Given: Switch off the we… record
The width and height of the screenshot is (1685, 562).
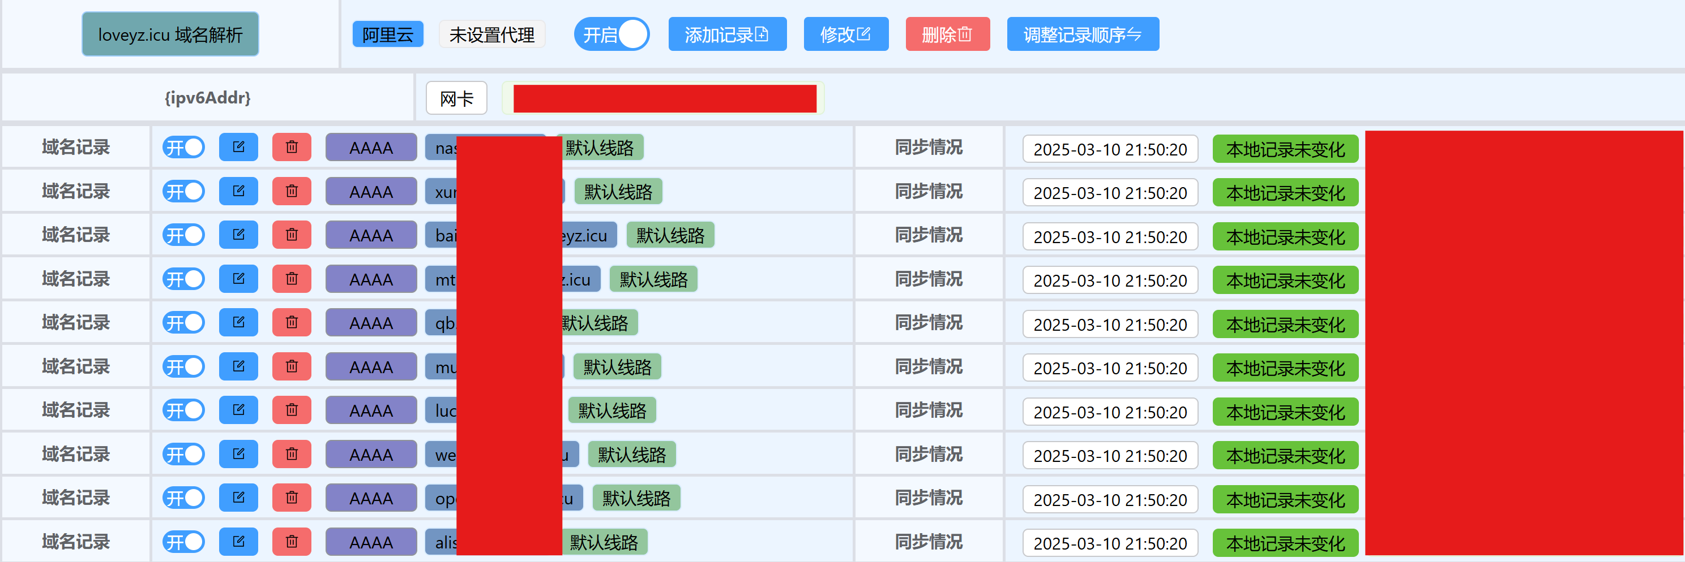Looking at the screenshot, I should tap(184, 454).
